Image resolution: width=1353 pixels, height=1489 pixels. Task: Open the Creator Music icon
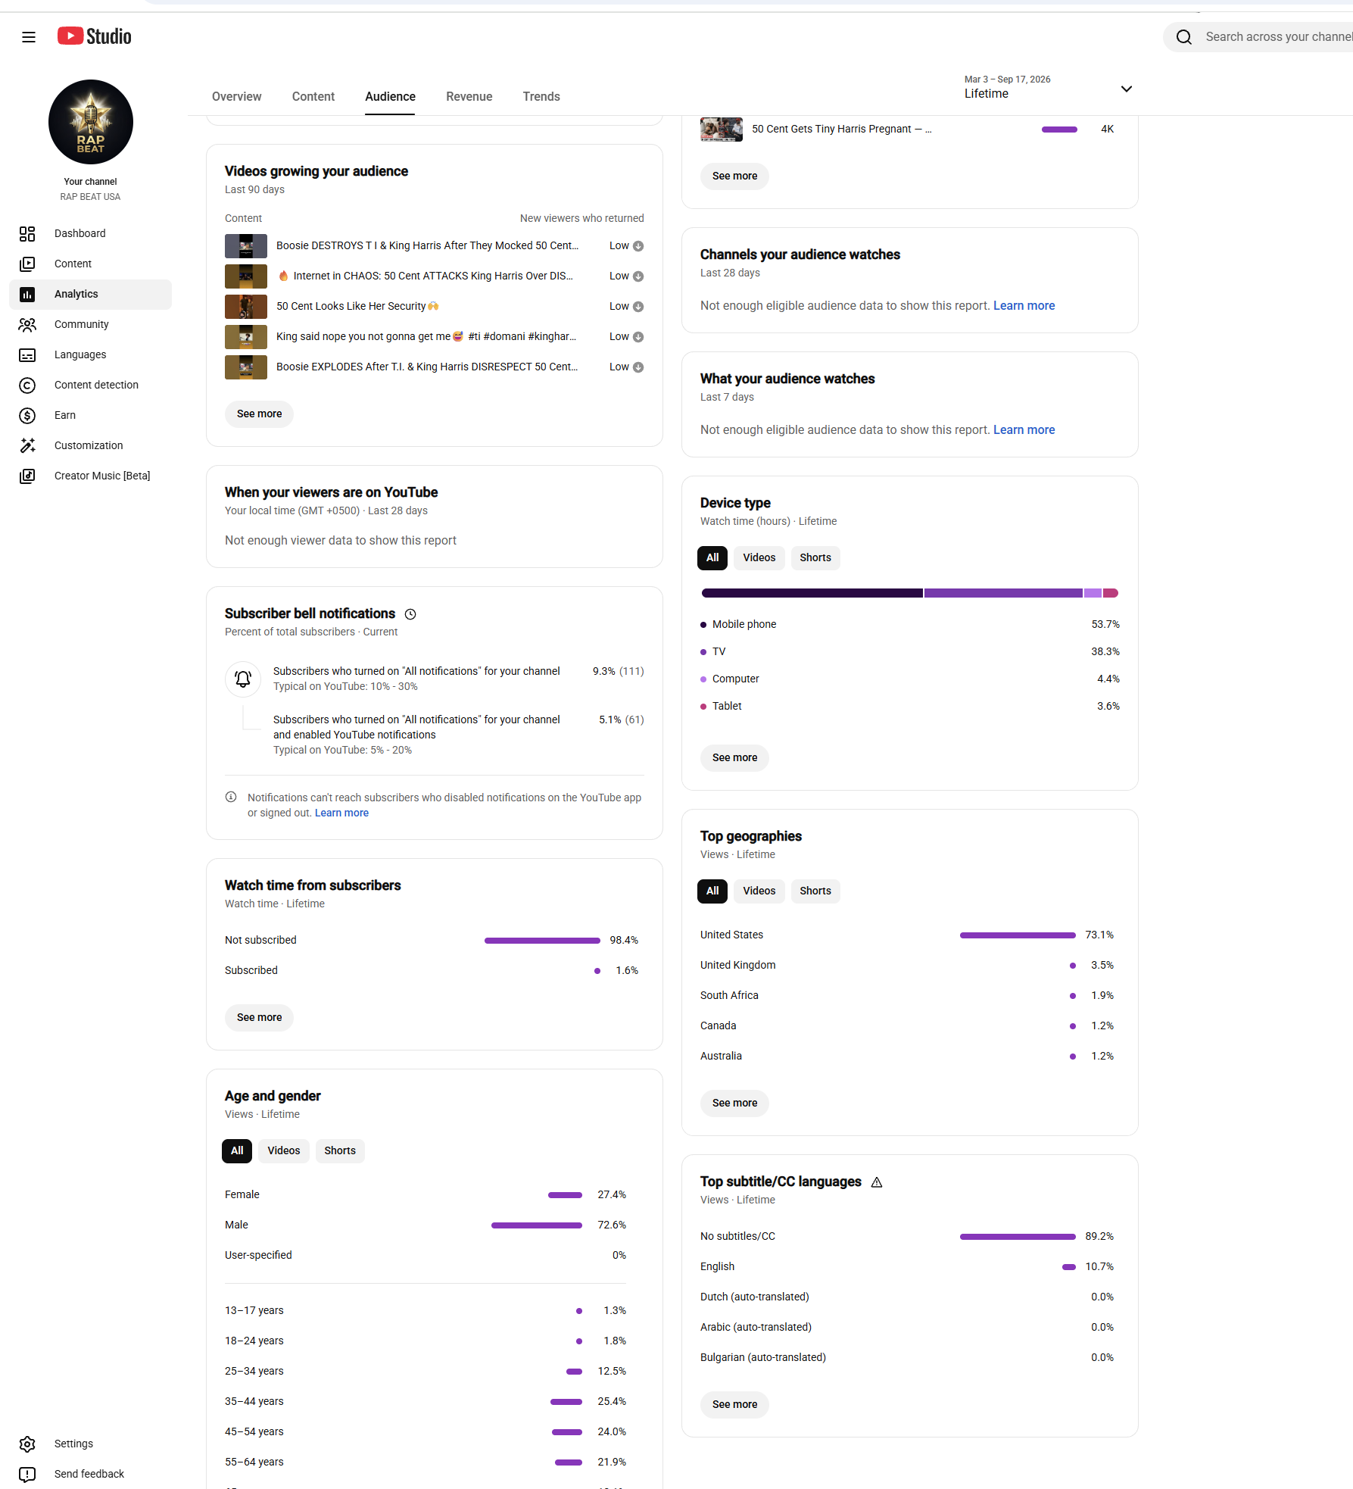27,476
